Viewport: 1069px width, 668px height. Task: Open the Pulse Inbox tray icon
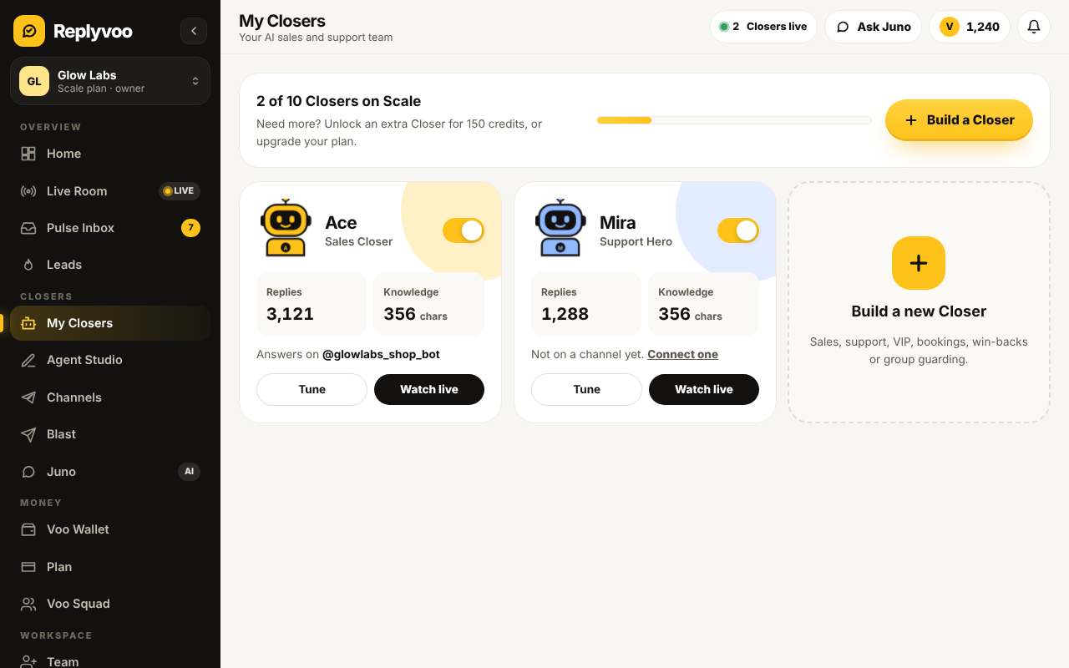[x=28, y=228]
